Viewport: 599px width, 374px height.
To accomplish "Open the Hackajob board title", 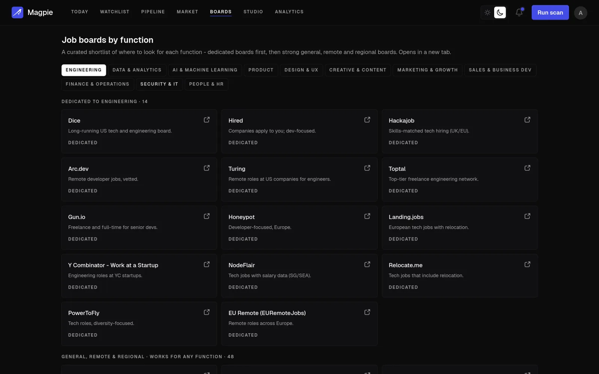I will click(401, 120).
